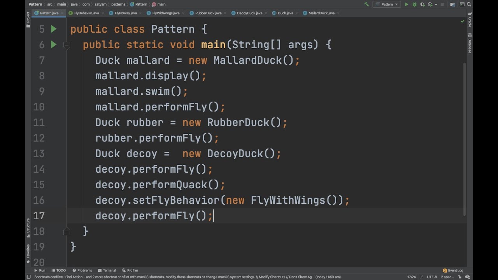Click the MallardDuck constructor call on line 7
The height and width of the screenshot is (280, 498).
coord(253,60)
